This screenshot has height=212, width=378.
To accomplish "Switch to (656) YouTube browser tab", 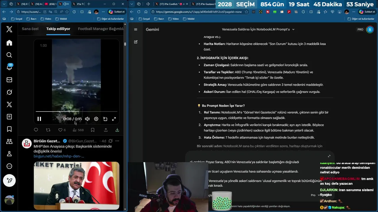I will click(50, 4).
